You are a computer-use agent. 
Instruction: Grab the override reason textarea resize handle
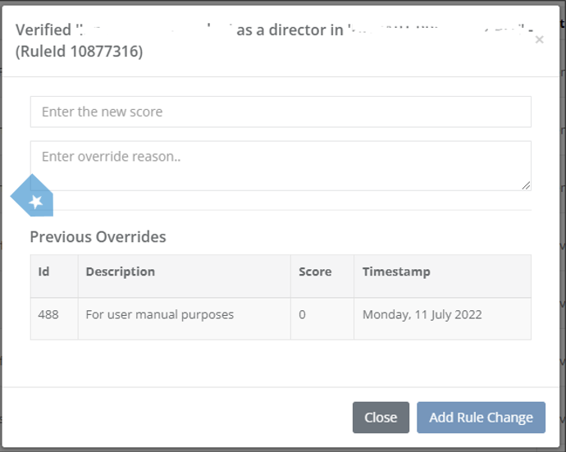pos(526,185)
